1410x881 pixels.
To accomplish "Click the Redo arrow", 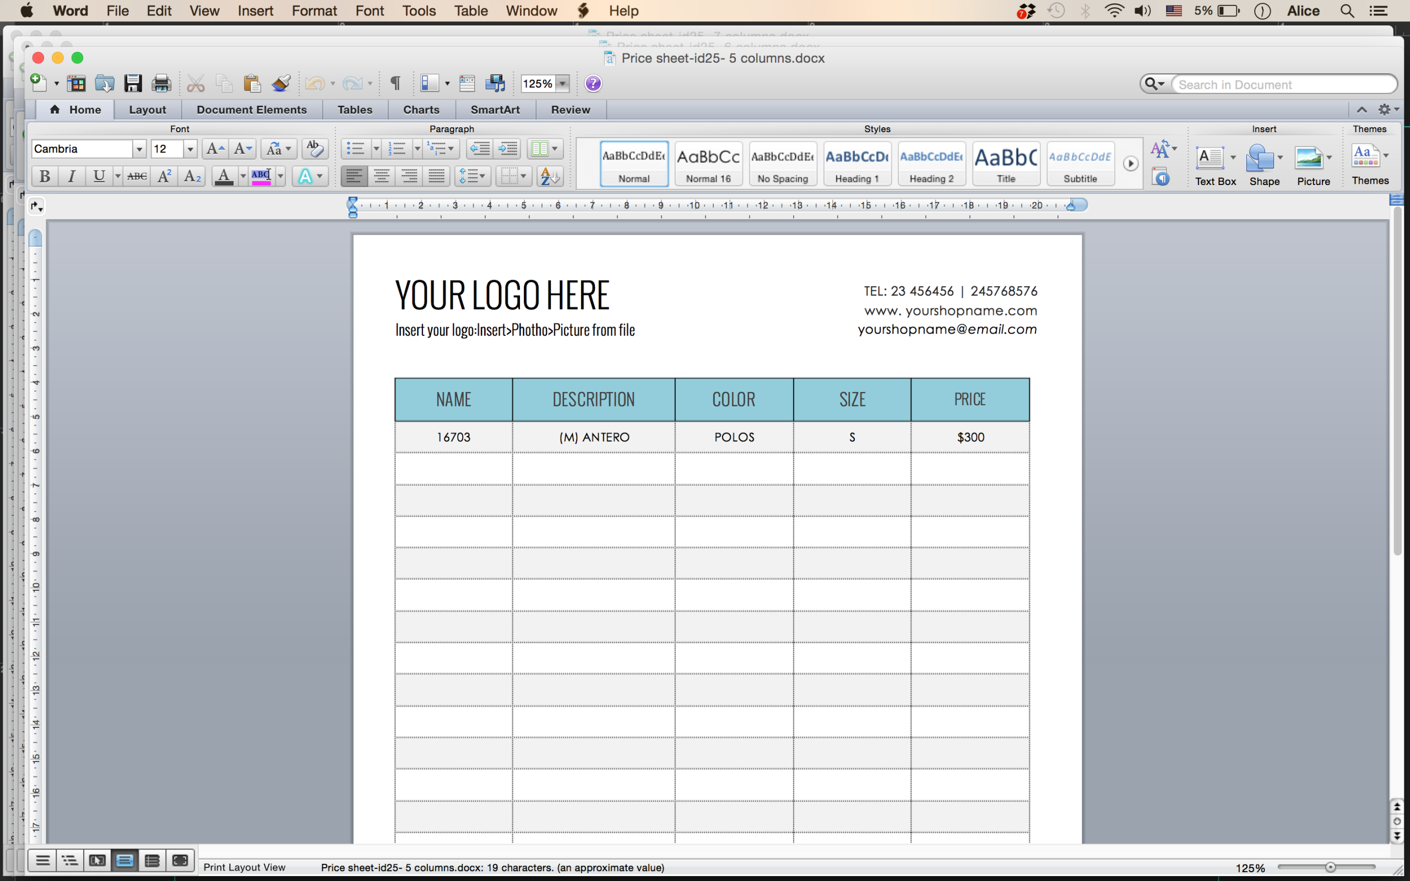I will click(x=352, y=83).
